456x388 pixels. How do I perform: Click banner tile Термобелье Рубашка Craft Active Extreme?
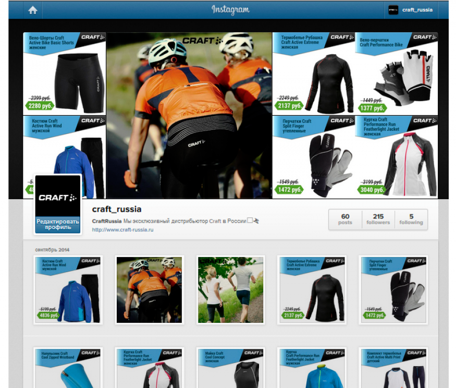(314, 74)
